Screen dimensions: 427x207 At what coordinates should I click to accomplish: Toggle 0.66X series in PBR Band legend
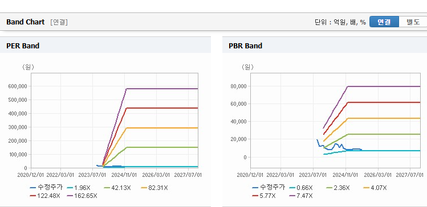(x=301, y=188)
